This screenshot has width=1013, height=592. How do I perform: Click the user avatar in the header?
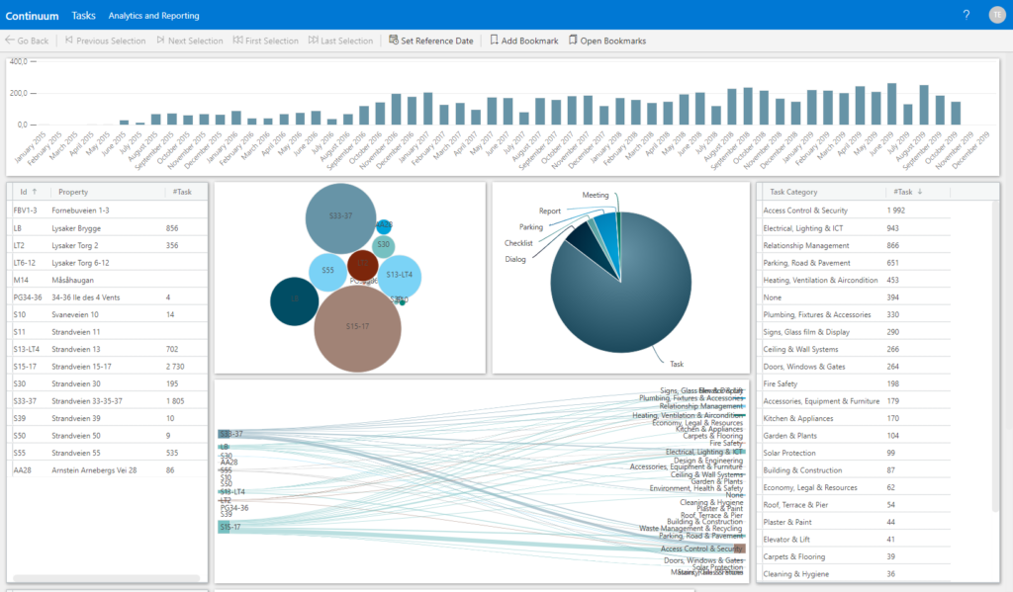click(x=996, y=15)
